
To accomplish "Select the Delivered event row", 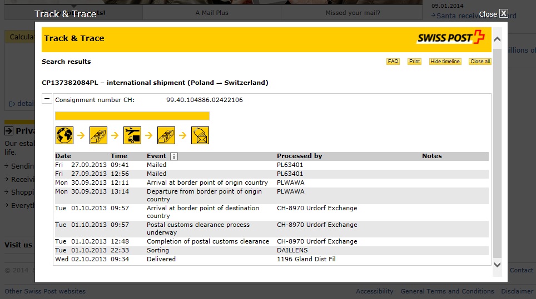I will [272, 259].
